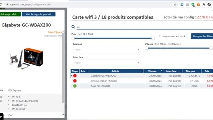Click 'Voir la page du produit' button
This screenshot has width=213, height=120.
(x=39, y=14)
